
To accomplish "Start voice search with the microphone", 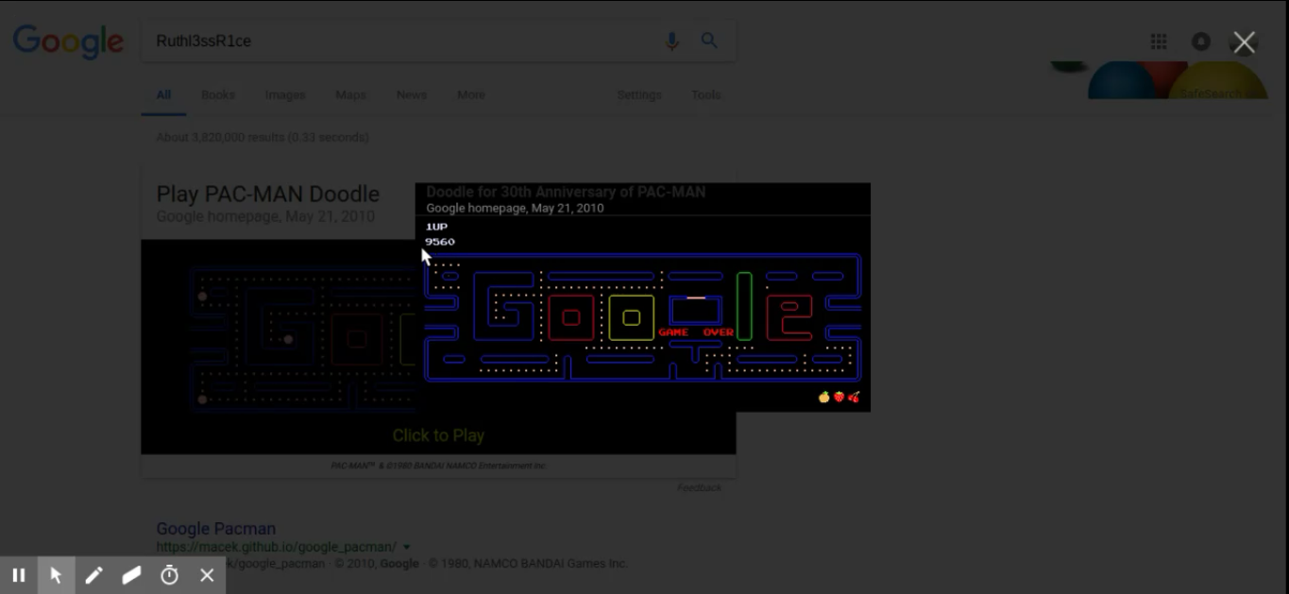I will (x=672, y=41).
